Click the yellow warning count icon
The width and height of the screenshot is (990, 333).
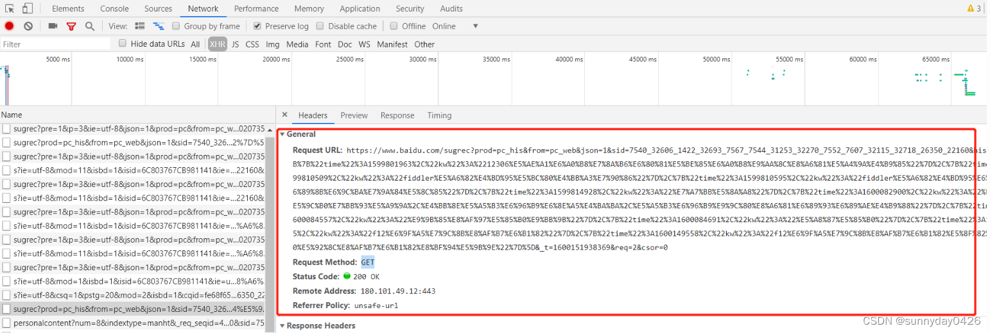point(974,8)
